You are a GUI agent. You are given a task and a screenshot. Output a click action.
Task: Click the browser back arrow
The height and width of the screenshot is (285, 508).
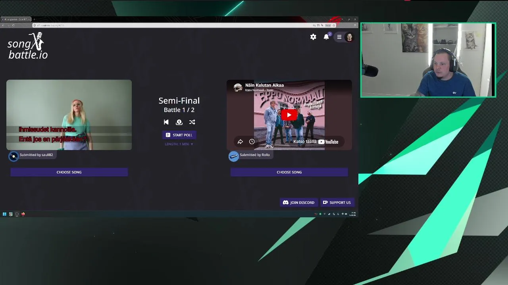pos(3,25)
